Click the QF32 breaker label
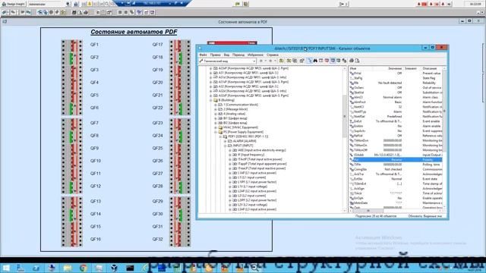 click(157, 240)
